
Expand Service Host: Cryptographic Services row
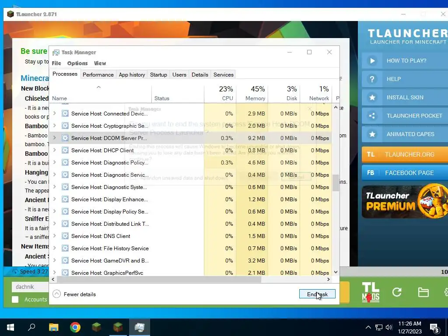(54, 126)
